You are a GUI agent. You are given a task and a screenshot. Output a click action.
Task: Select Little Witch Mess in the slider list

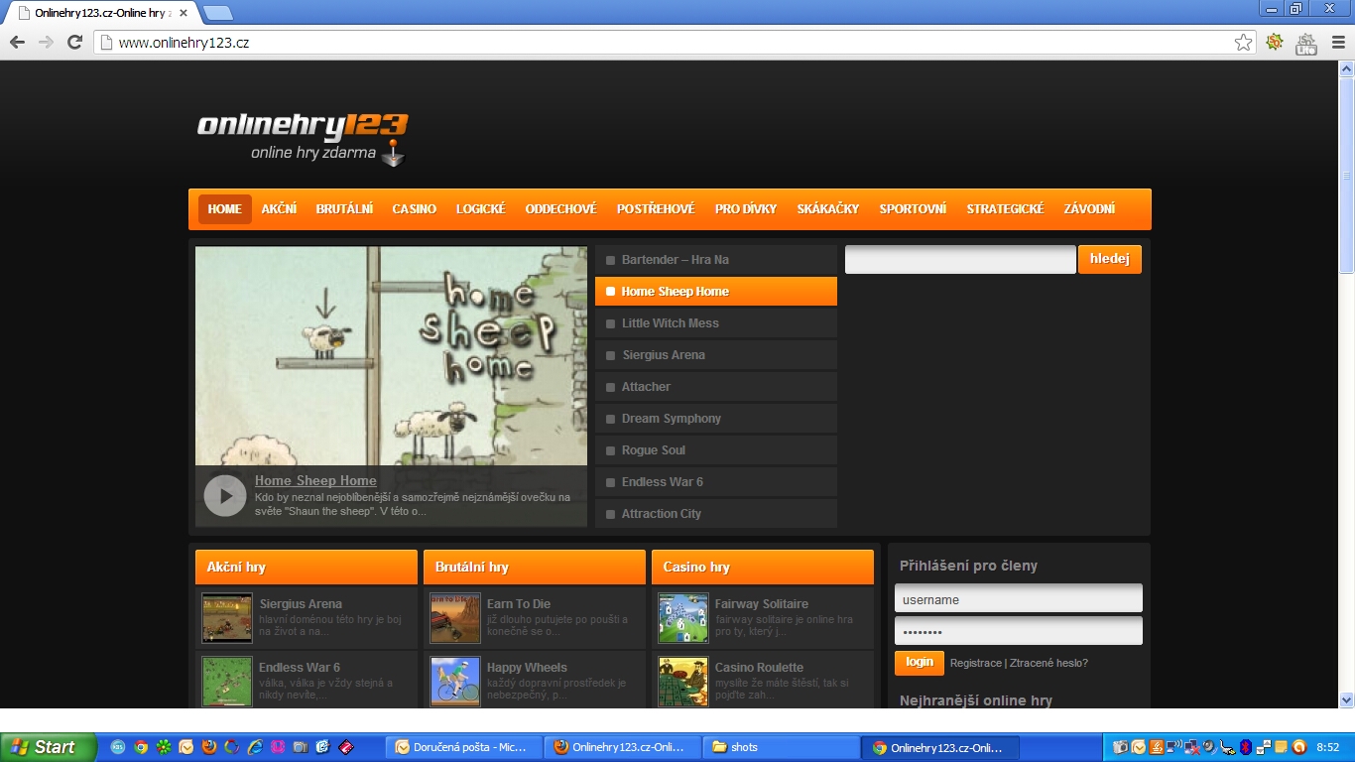click(716, 323)
